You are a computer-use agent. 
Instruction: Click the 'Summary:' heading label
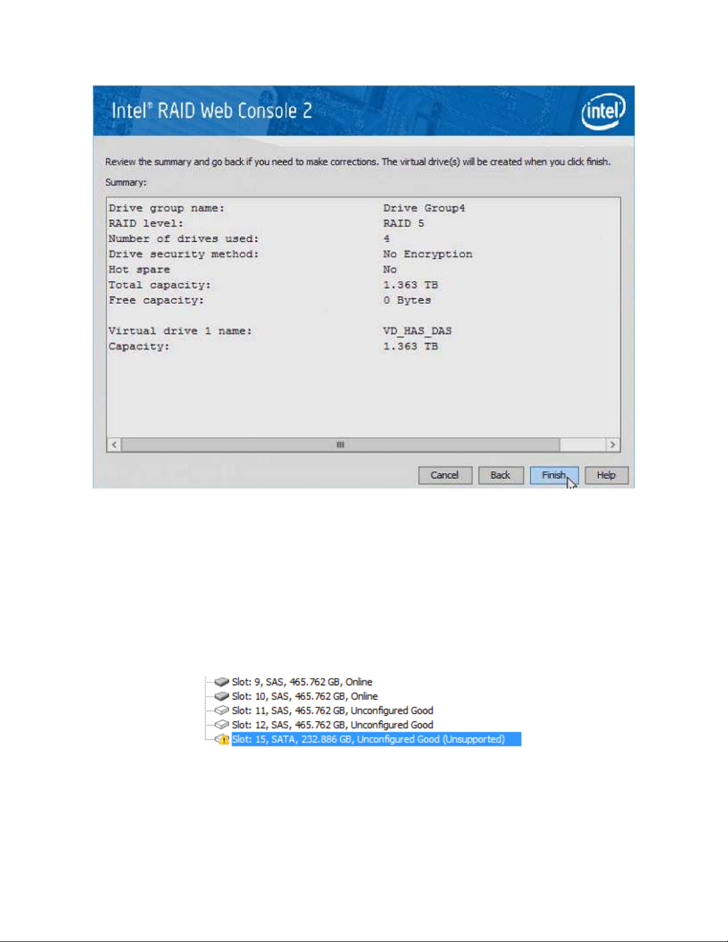click(x=126, y=182)
